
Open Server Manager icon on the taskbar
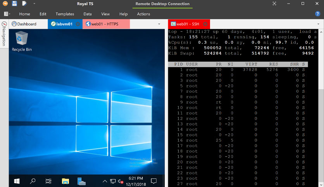pyautogui.click(x=81, y=181)
